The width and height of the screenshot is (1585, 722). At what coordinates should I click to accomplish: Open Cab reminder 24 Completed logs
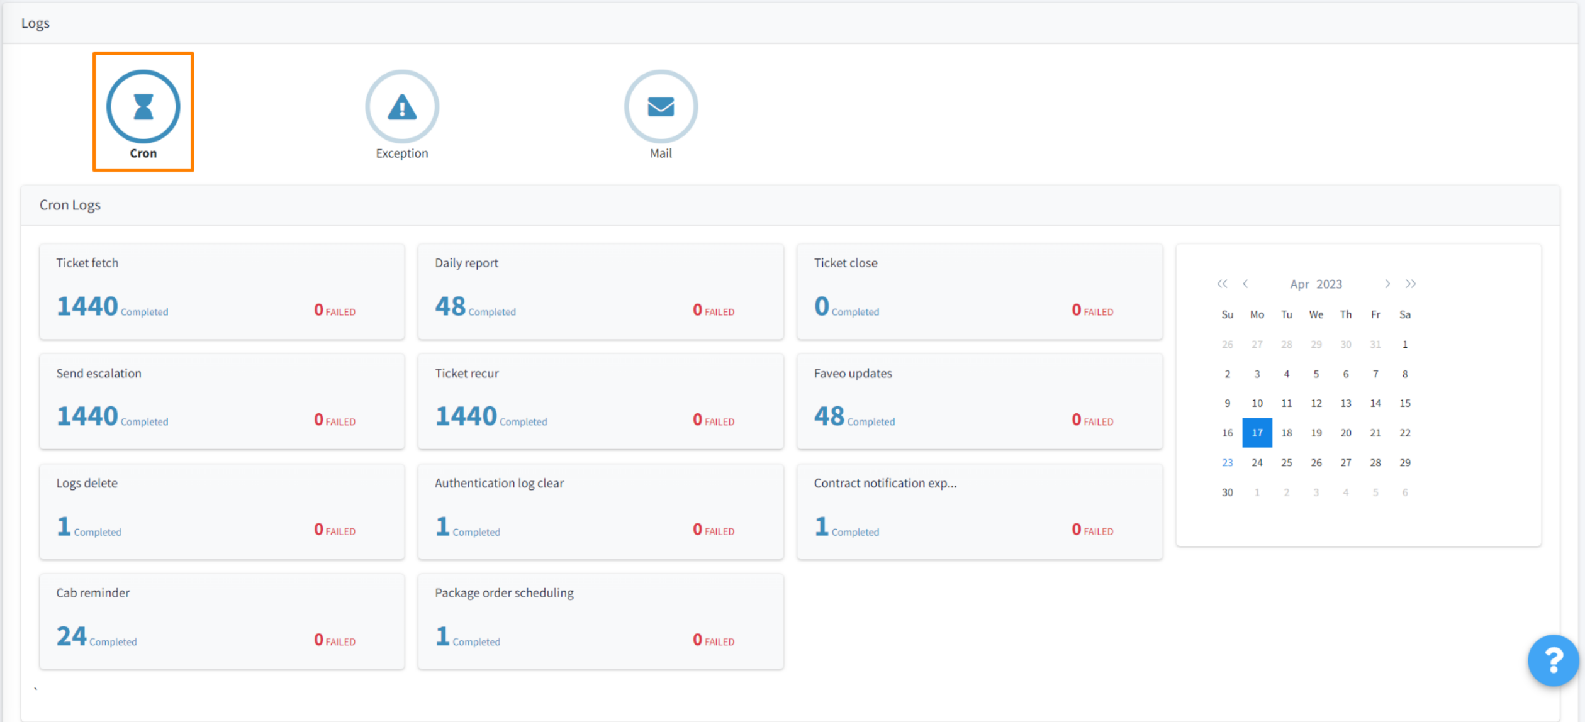tap(72, 636)
